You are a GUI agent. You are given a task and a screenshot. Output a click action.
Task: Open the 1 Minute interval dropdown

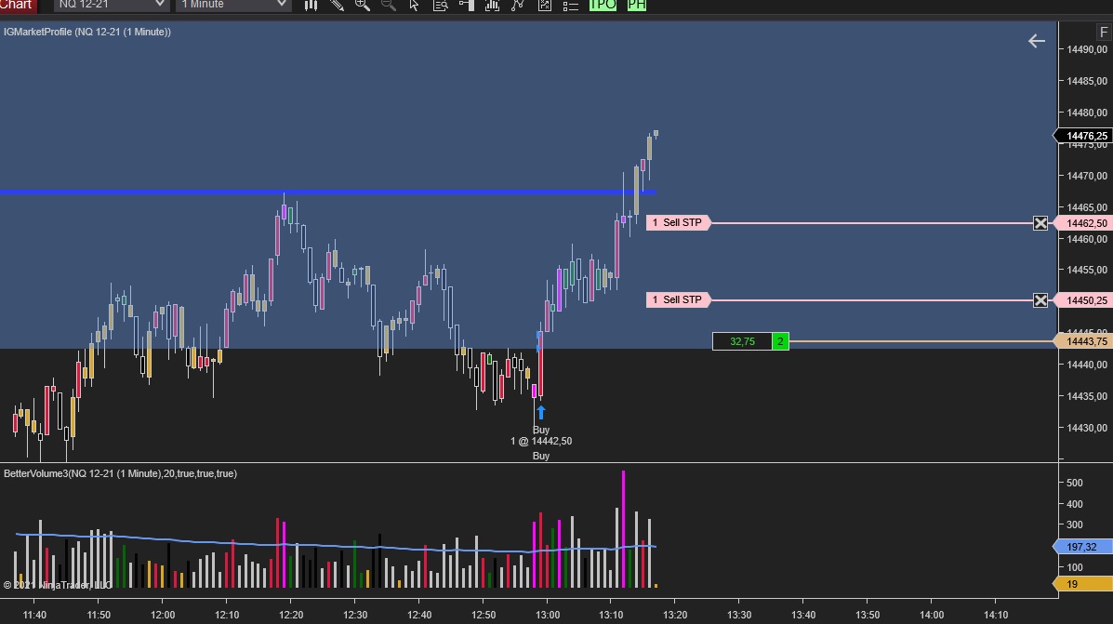tap(233, 5)
